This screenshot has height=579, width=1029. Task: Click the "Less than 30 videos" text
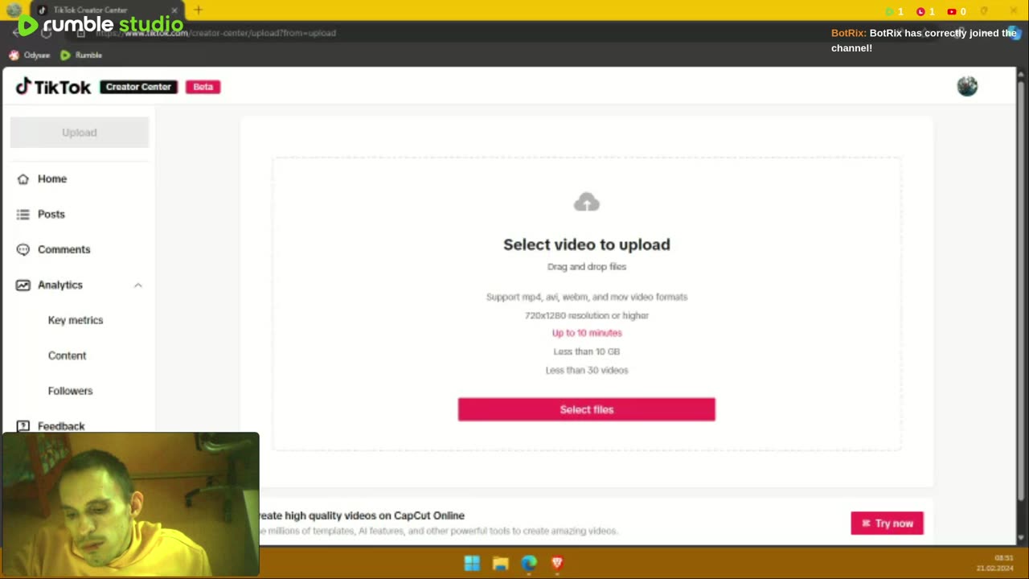coord(587,370)
